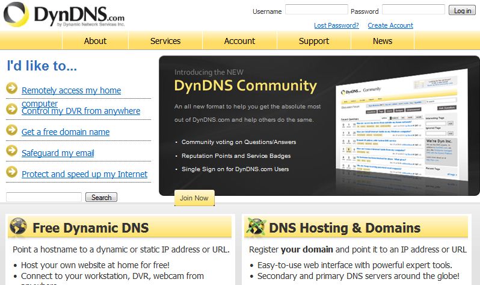Viewport: 480px width, 285px height.
Task: Click the Search button
Action: 101,197
